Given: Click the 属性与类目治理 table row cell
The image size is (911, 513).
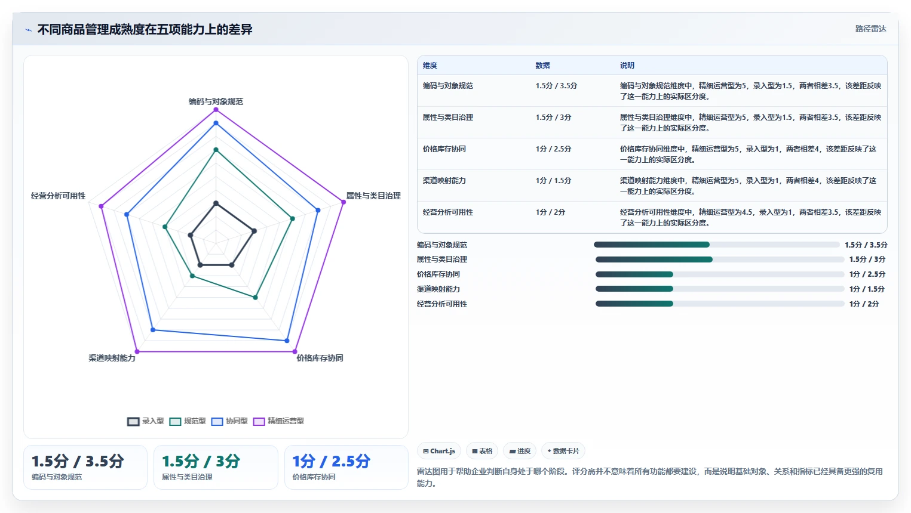Looking at the screenshot, I should (x=447, y=118).
